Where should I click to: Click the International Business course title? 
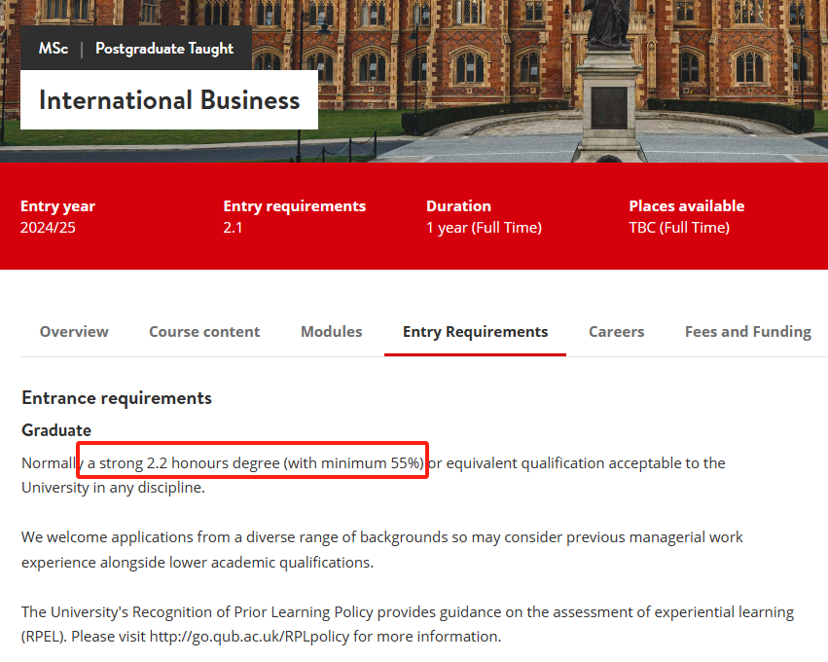169,100
